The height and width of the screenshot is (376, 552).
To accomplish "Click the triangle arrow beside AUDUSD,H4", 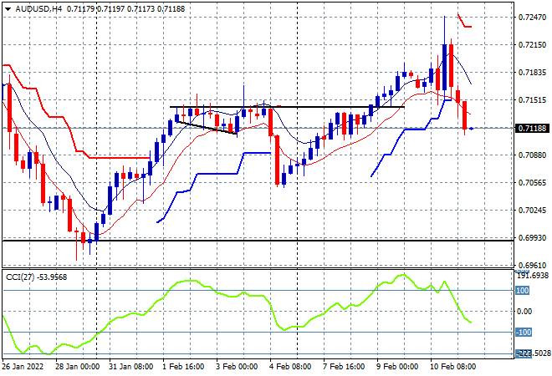I will coord(8,9).
